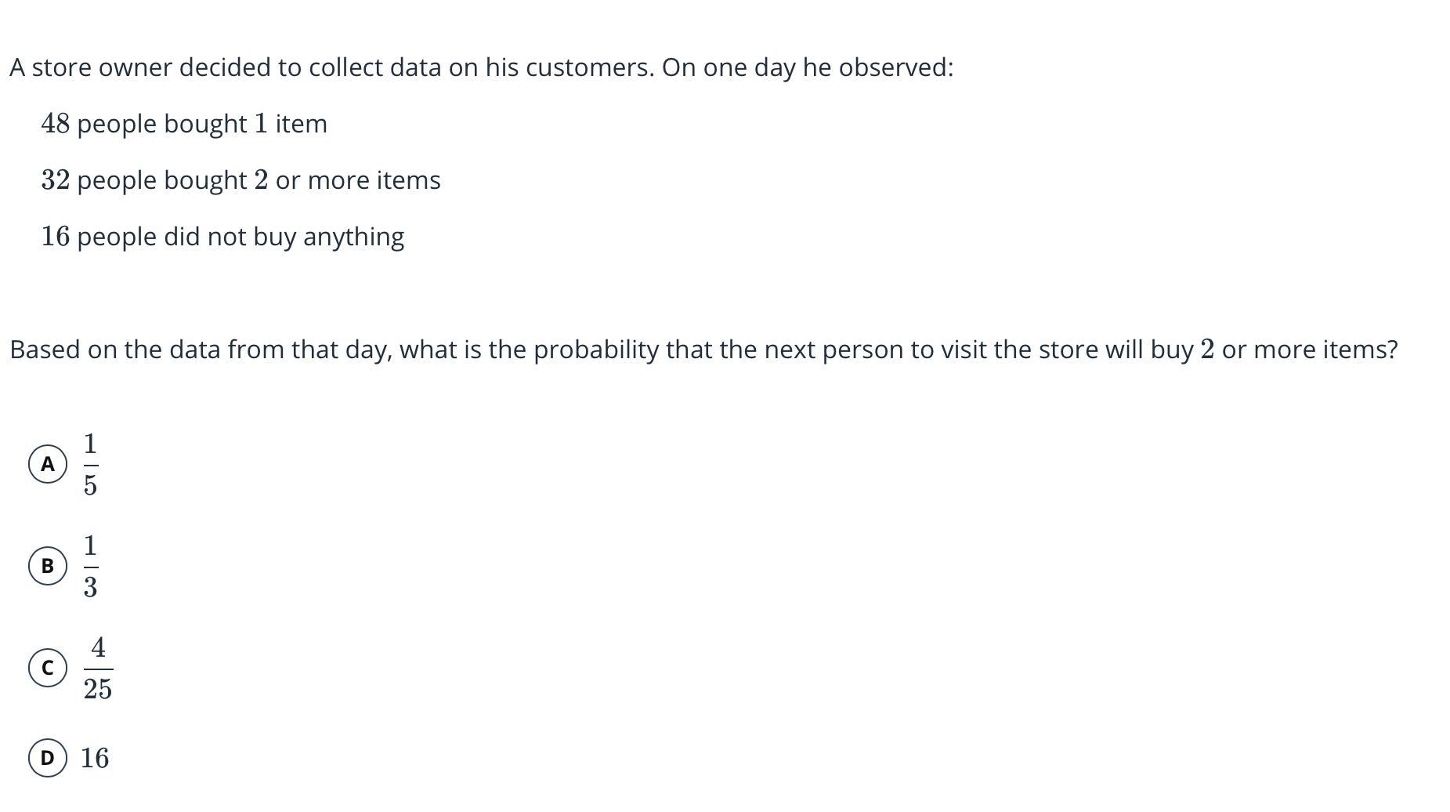Choose the option B circle
This screenshot has width=1450, height=812.
[x=48, y=566]
